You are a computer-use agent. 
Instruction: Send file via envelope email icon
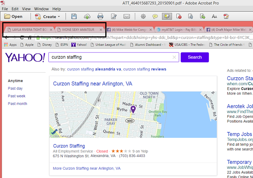[x=127, y=16]
